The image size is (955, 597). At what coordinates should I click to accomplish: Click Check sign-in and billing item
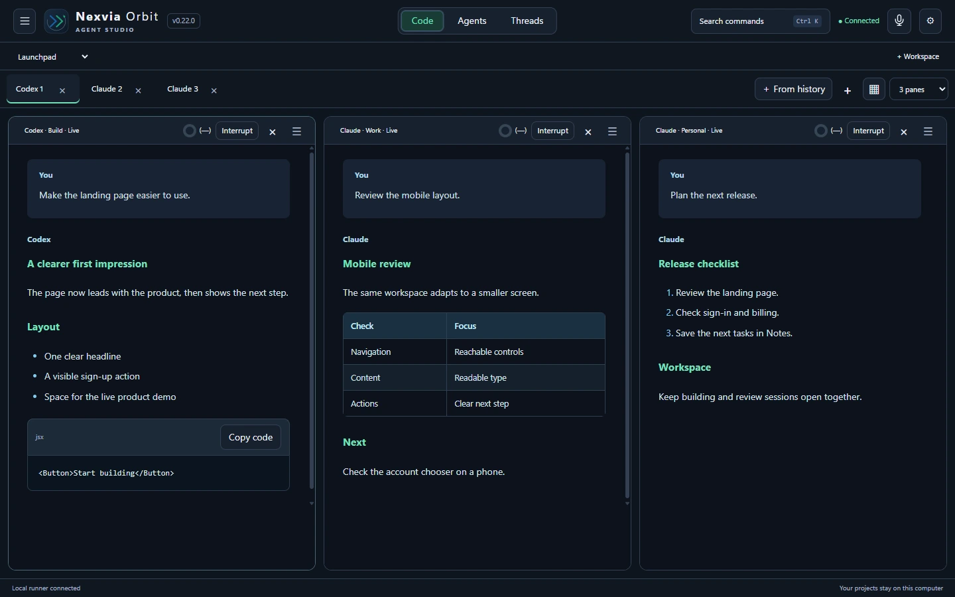[x=727, y=313]
